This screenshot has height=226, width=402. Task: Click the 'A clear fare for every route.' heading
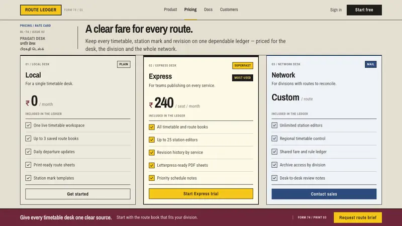(139, 29)
